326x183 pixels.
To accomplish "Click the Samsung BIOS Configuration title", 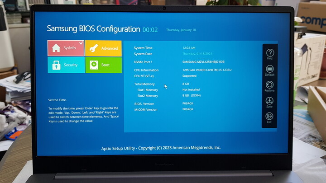I will tap(93, 29).
